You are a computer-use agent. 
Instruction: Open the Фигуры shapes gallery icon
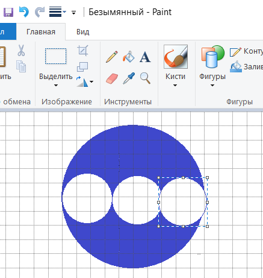pyautogui.click(x=212, y=57)
